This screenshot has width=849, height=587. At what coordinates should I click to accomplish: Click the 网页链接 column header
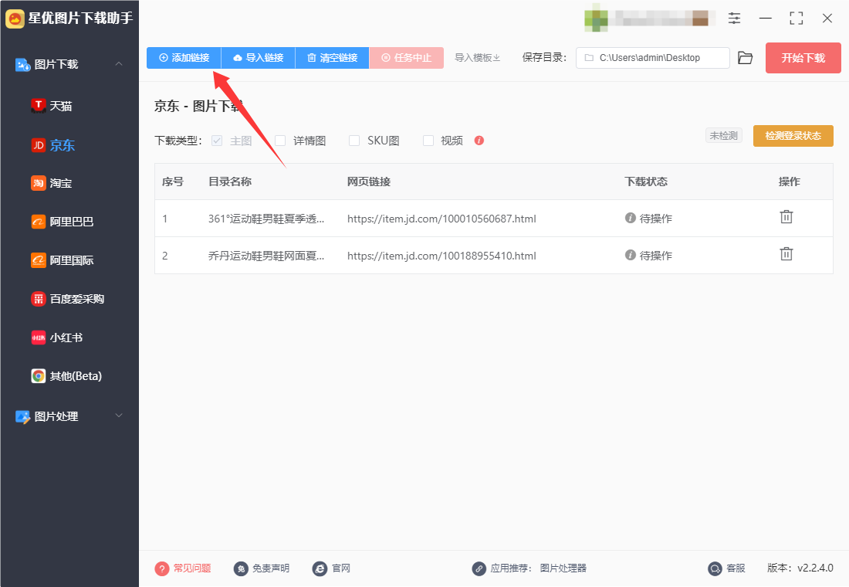tap(369, 182)
